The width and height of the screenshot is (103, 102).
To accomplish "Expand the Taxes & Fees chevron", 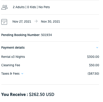I will [x=22, y=74].
